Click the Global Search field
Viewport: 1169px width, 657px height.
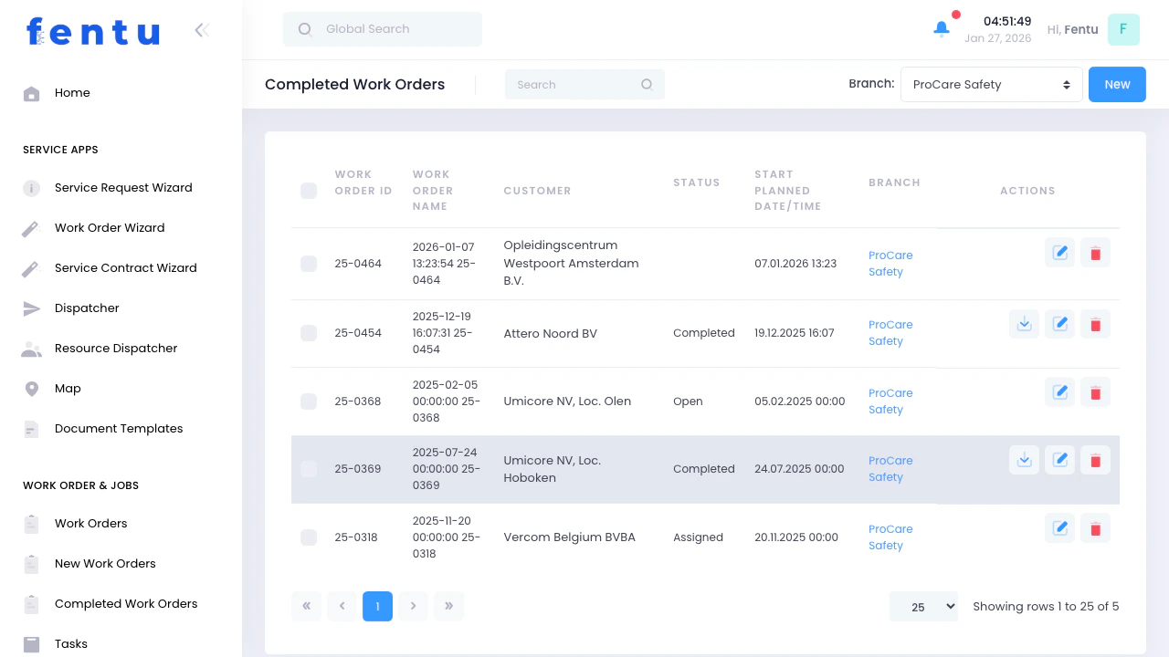tap(382, 29)
